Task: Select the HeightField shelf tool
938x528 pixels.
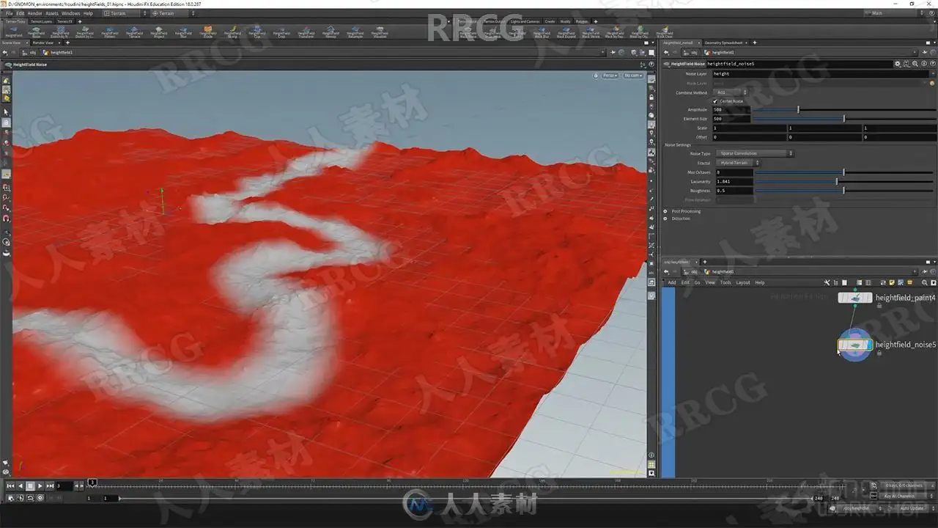Action: (x=14, y=32)
